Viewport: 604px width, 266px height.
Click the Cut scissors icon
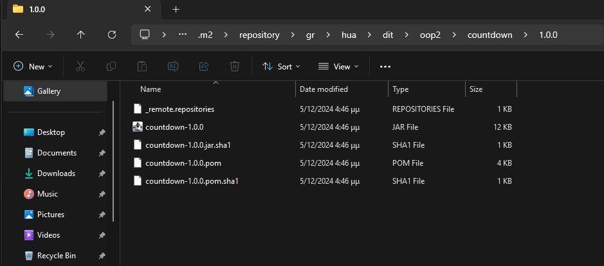click(x=80, y=66)
